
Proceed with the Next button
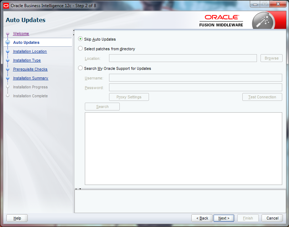coord(224,218)
